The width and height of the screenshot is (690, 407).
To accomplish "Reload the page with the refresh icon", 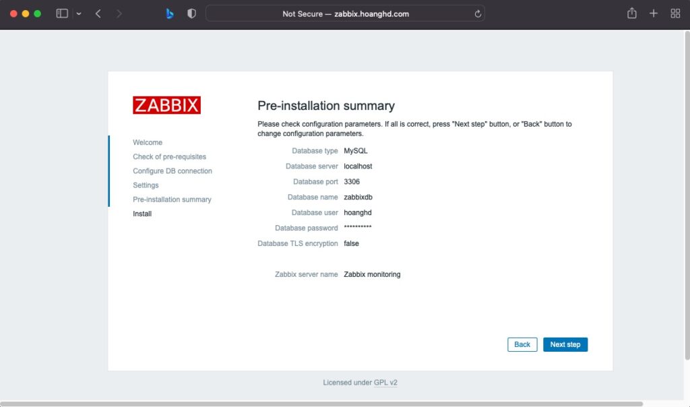I will pyautogui.click(x=478, y=13).
